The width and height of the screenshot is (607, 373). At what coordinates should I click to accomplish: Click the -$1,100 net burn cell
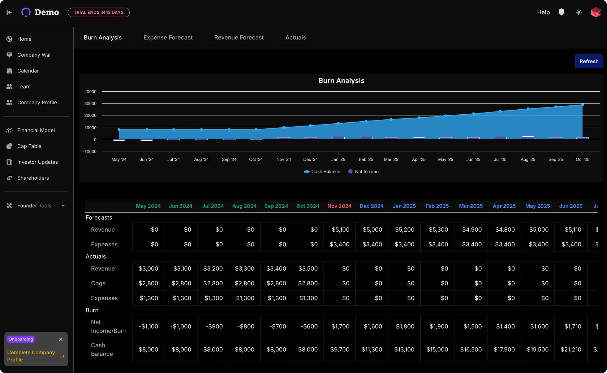click(148, 326)
